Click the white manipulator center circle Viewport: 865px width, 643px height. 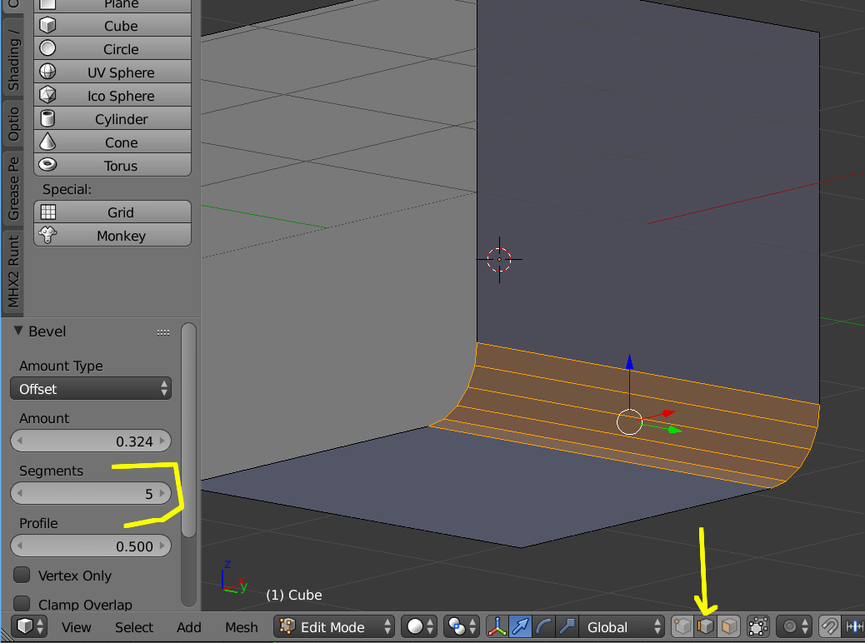(x=629, y=422)
